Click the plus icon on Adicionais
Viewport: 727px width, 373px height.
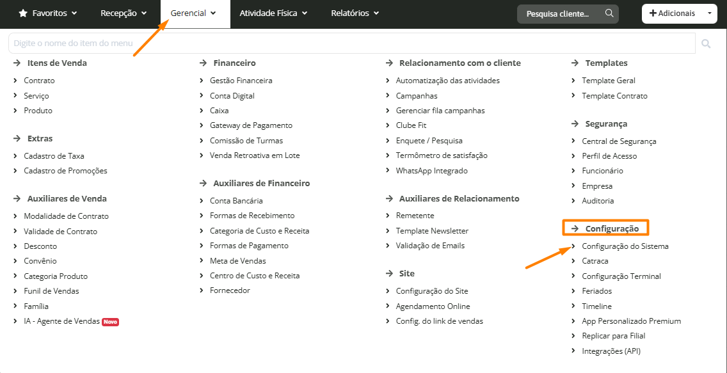[653, 13]
